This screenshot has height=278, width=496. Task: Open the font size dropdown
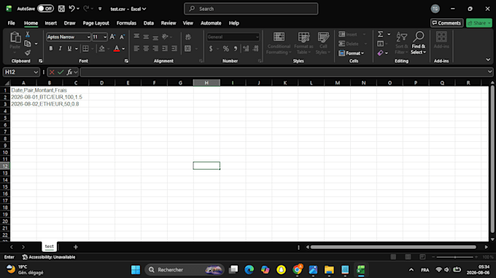click(105, 37)
